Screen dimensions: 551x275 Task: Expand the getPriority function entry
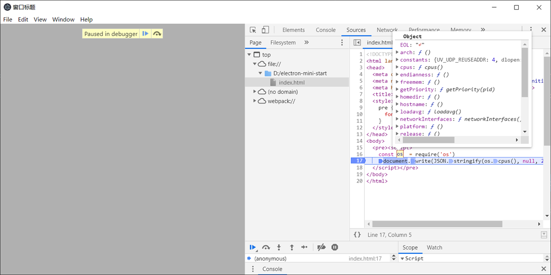point(397,90)
